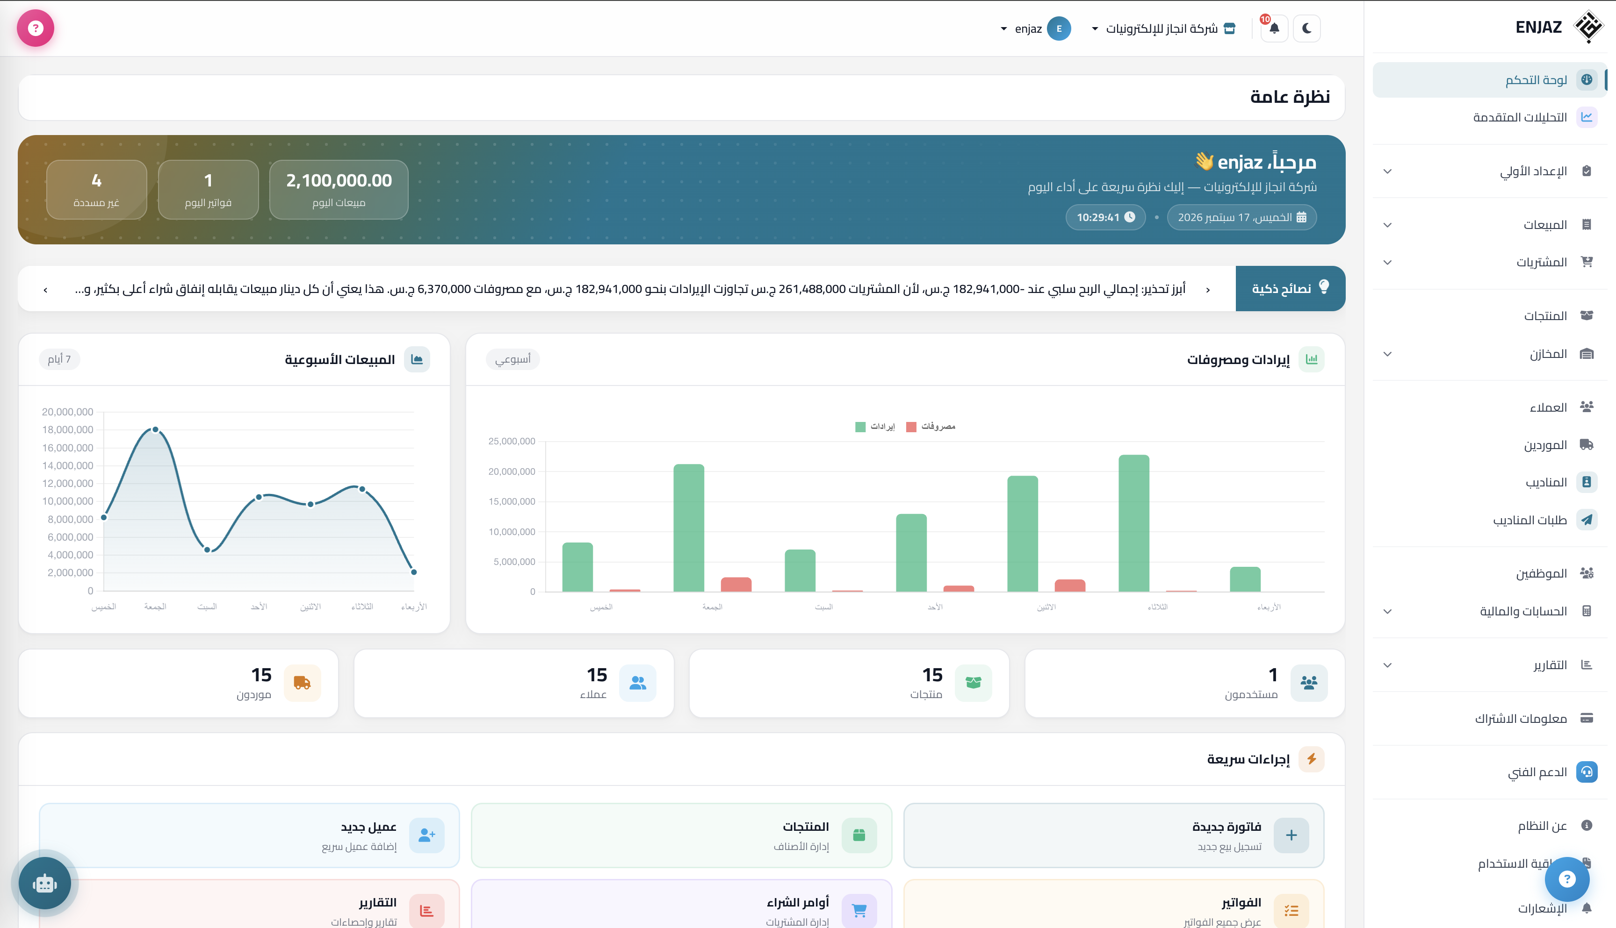The height and width of the screenshot is (928, 1616).
Task: Open the شركة انجاز للإلكترونيات company selector
Action: tap(1164, 29)
